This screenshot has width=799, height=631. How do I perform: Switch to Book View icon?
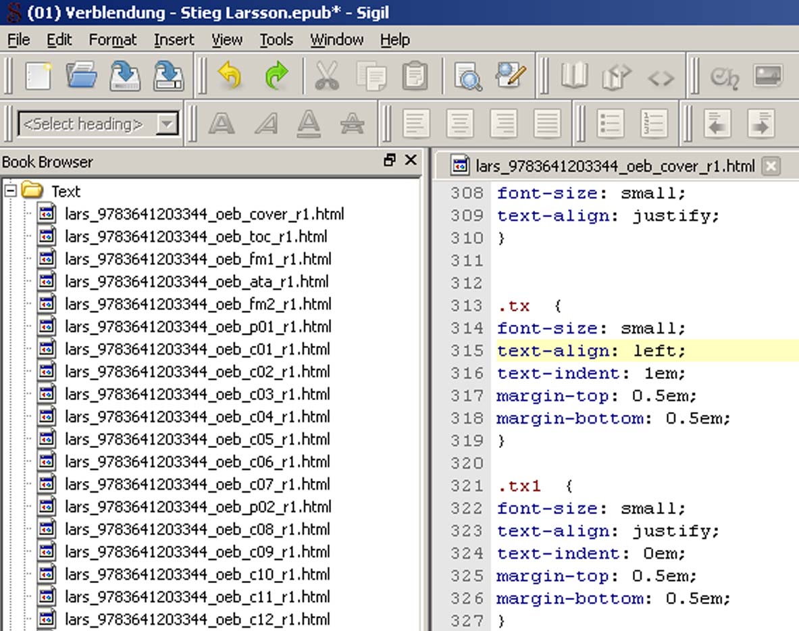pos(573,76)
